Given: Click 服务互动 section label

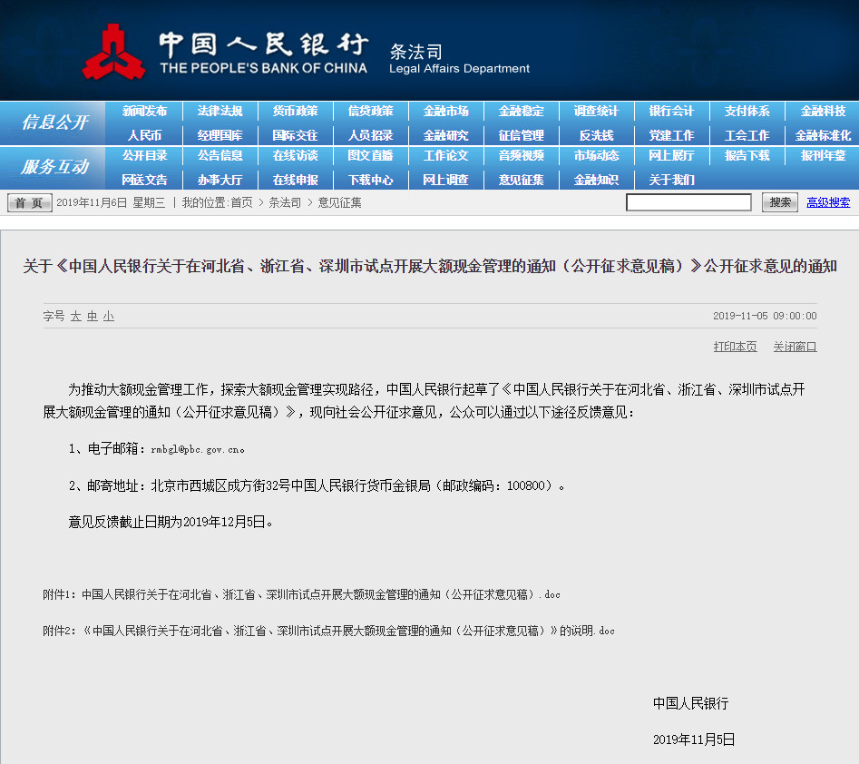Looking at the screenshot, I should [54, 167].
